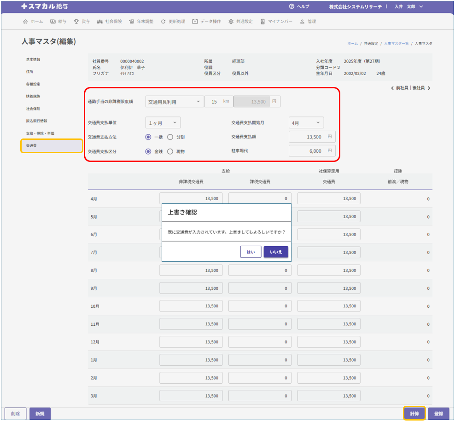Select 社会保険 in the left sidebar

click(33, 109)
